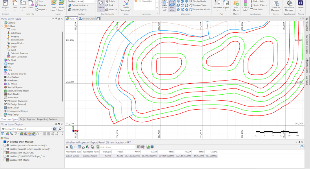This screenshot has width=310, height=169.
Task: Switch to the Properties tab
Action: pyautogui.click(x=42, y=119)
